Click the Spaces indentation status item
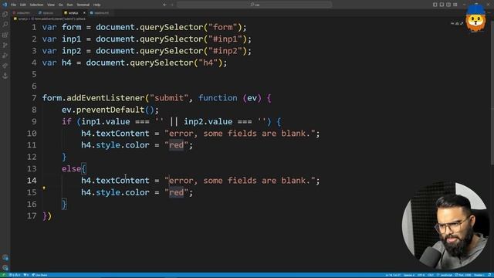Image resolution: width=494 pixels, height=278 pixels. 409,275
